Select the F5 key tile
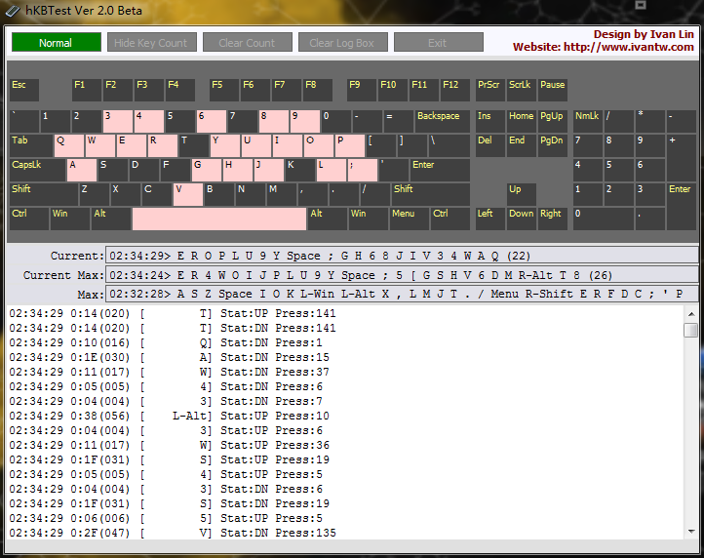The height and width of the screenshot is (558, 704). click(223, 91)
